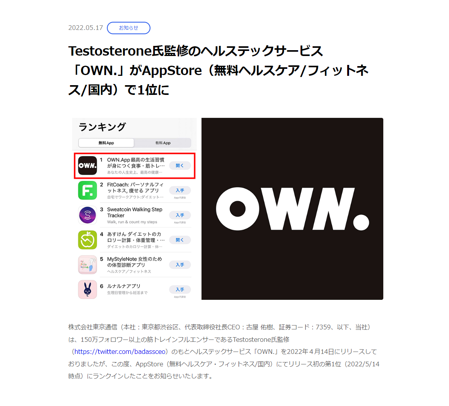
Task: Click the green FitCoach app icon
Action: pos(87,191)
